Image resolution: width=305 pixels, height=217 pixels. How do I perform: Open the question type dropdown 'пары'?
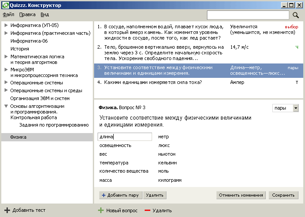(296, 108)
